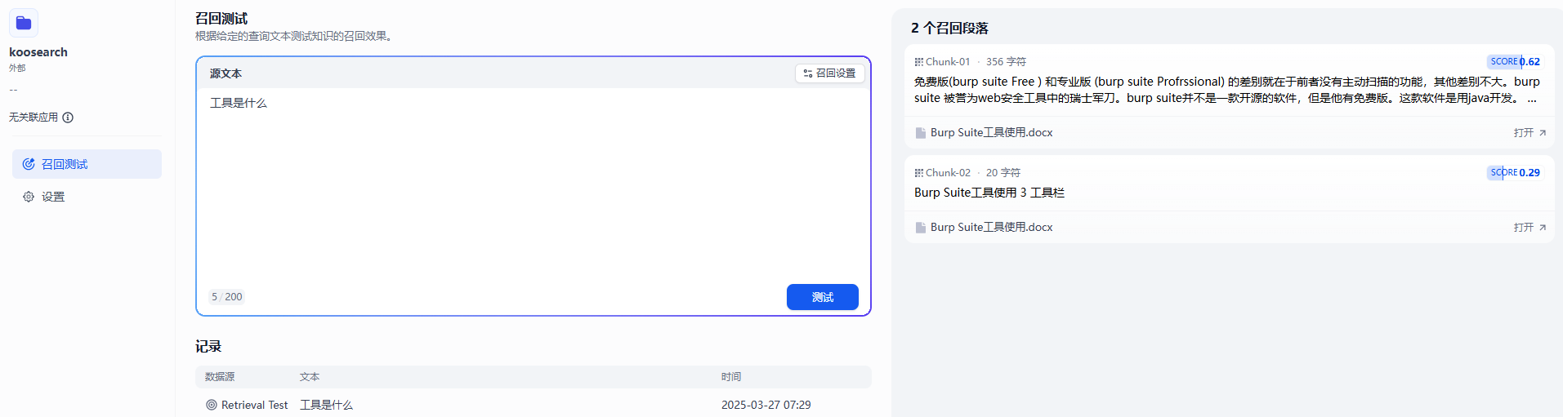Open 召回设置 retrieval settings button
Image resolution: width=1563 pixels, height=417 pixels.
tap(829, 73)
